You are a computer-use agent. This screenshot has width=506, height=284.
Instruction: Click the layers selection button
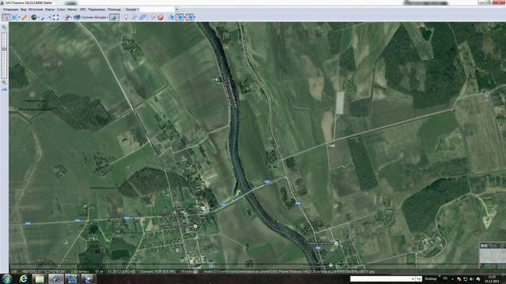point(115,17)
